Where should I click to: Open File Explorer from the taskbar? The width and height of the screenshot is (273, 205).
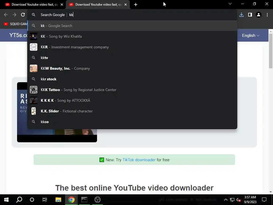(x=58, y=200)
